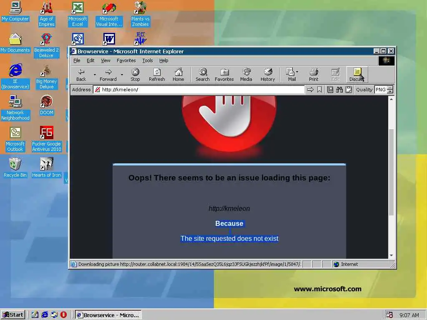Click the binoculars find icon

click(x=339, y=90)
